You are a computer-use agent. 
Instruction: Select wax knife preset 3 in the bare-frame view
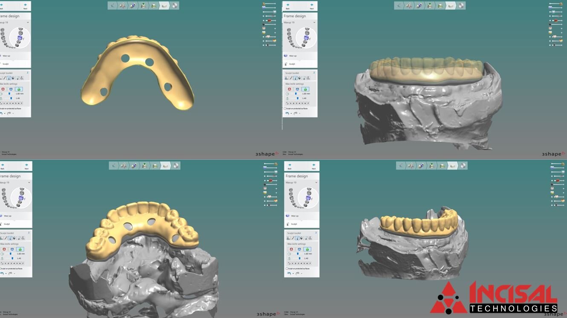coord(11,103)
